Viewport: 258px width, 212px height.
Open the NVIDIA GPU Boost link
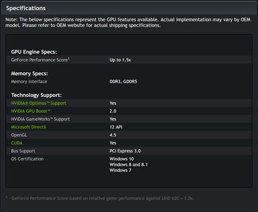pos(30,111)
